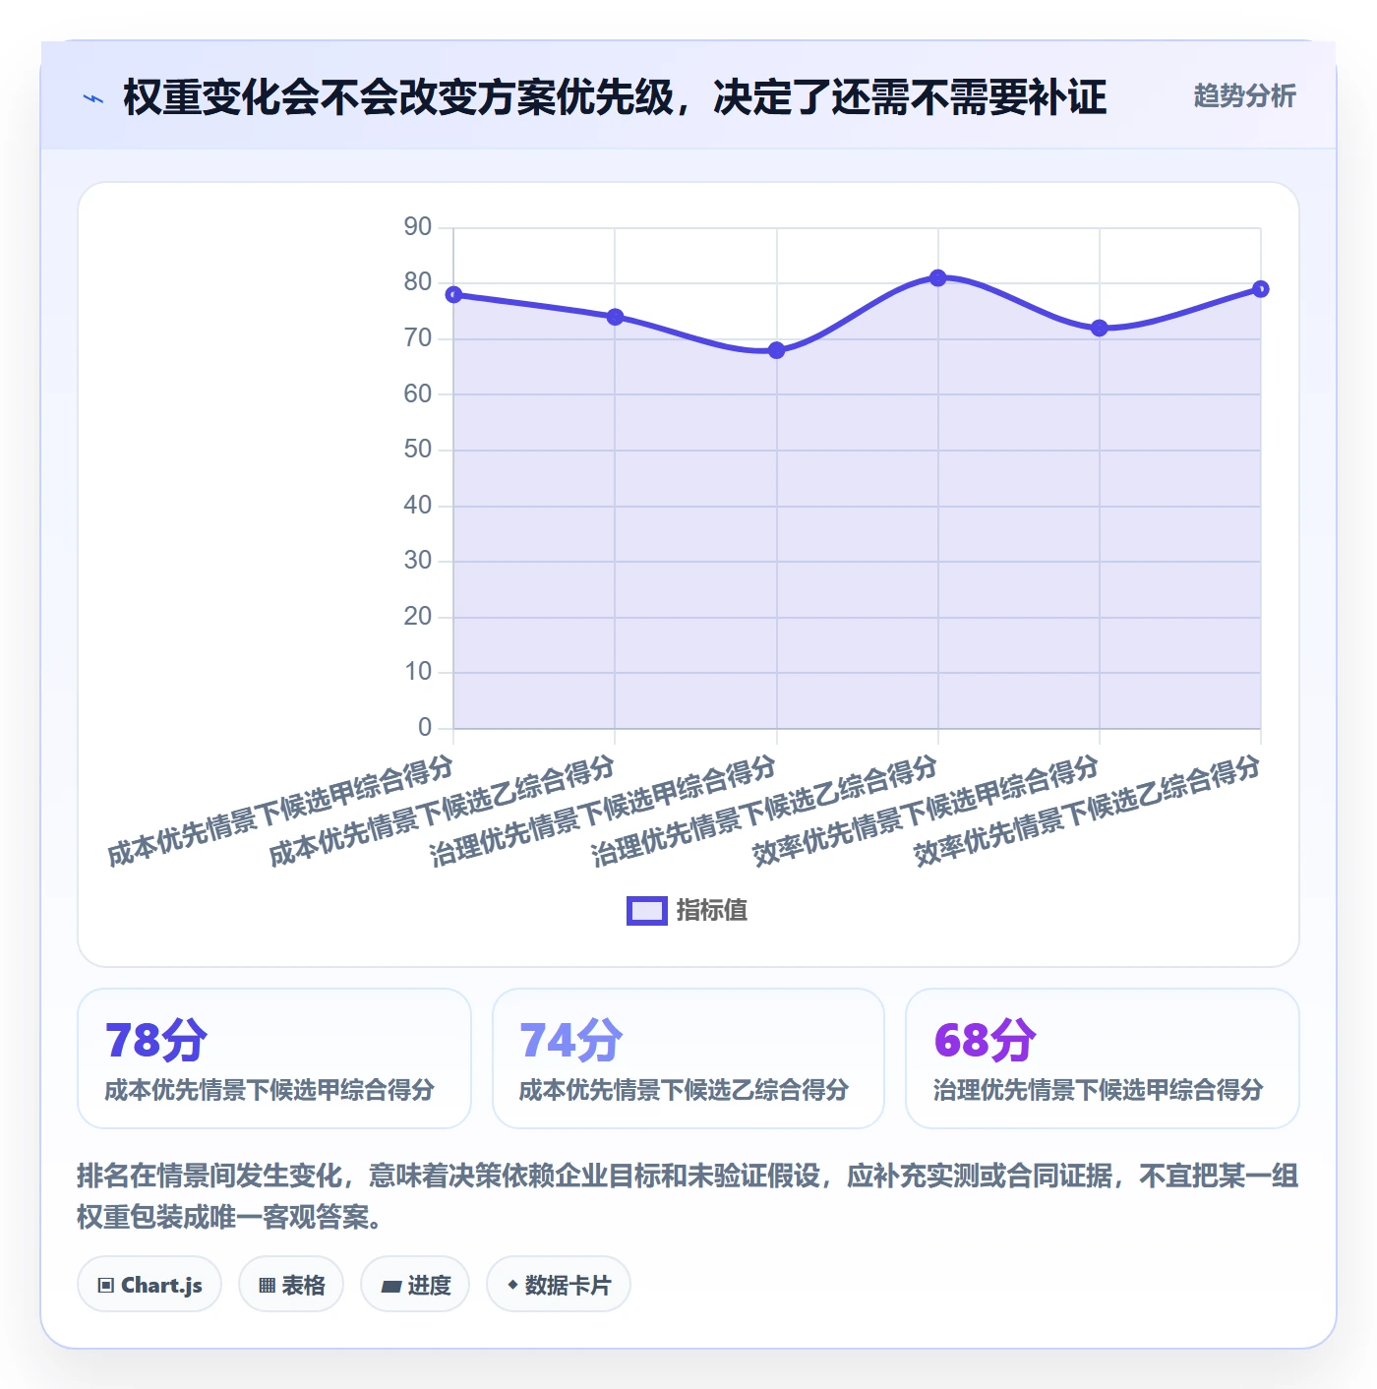Click axis label 治理优先情景下候选甲综合得分
The height and width of the screenshot is (1389, 1377).
point(603,811)
